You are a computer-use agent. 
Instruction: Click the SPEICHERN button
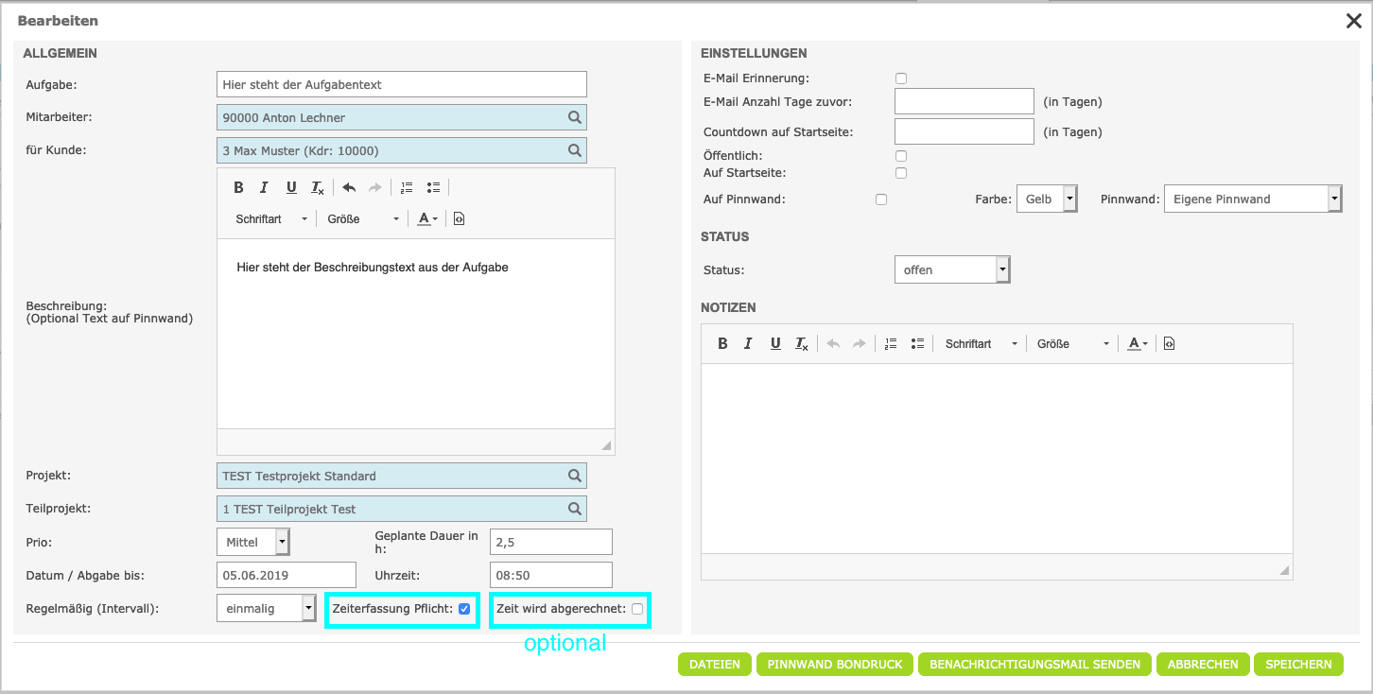coord(1298,665)
